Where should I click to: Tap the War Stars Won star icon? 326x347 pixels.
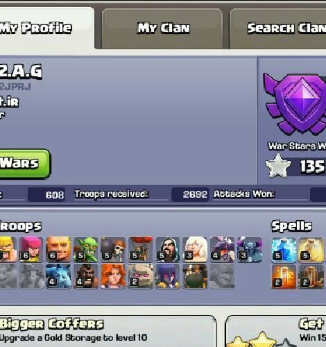pyautogui.click(x=277, y=166)
